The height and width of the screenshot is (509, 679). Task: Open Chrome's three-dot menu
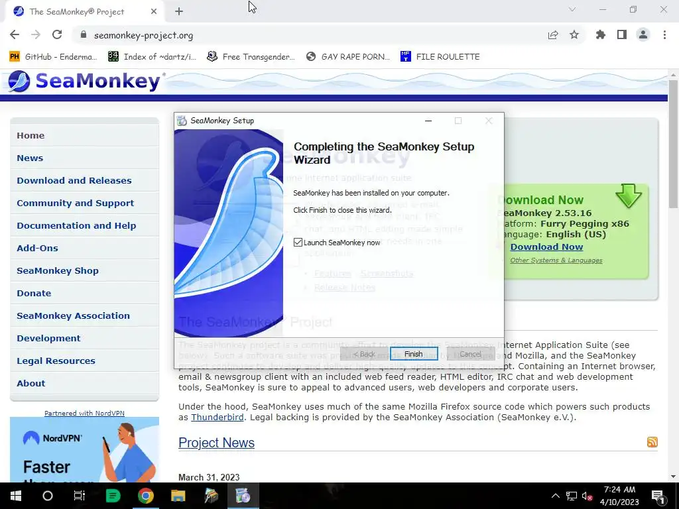point(664,35)
